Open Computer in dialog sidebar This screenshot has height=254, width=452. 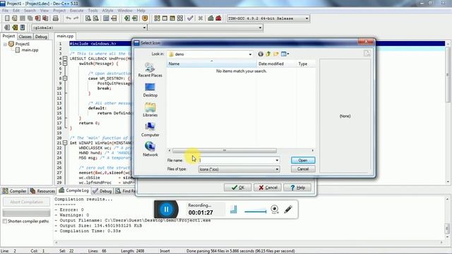[150, 130]
